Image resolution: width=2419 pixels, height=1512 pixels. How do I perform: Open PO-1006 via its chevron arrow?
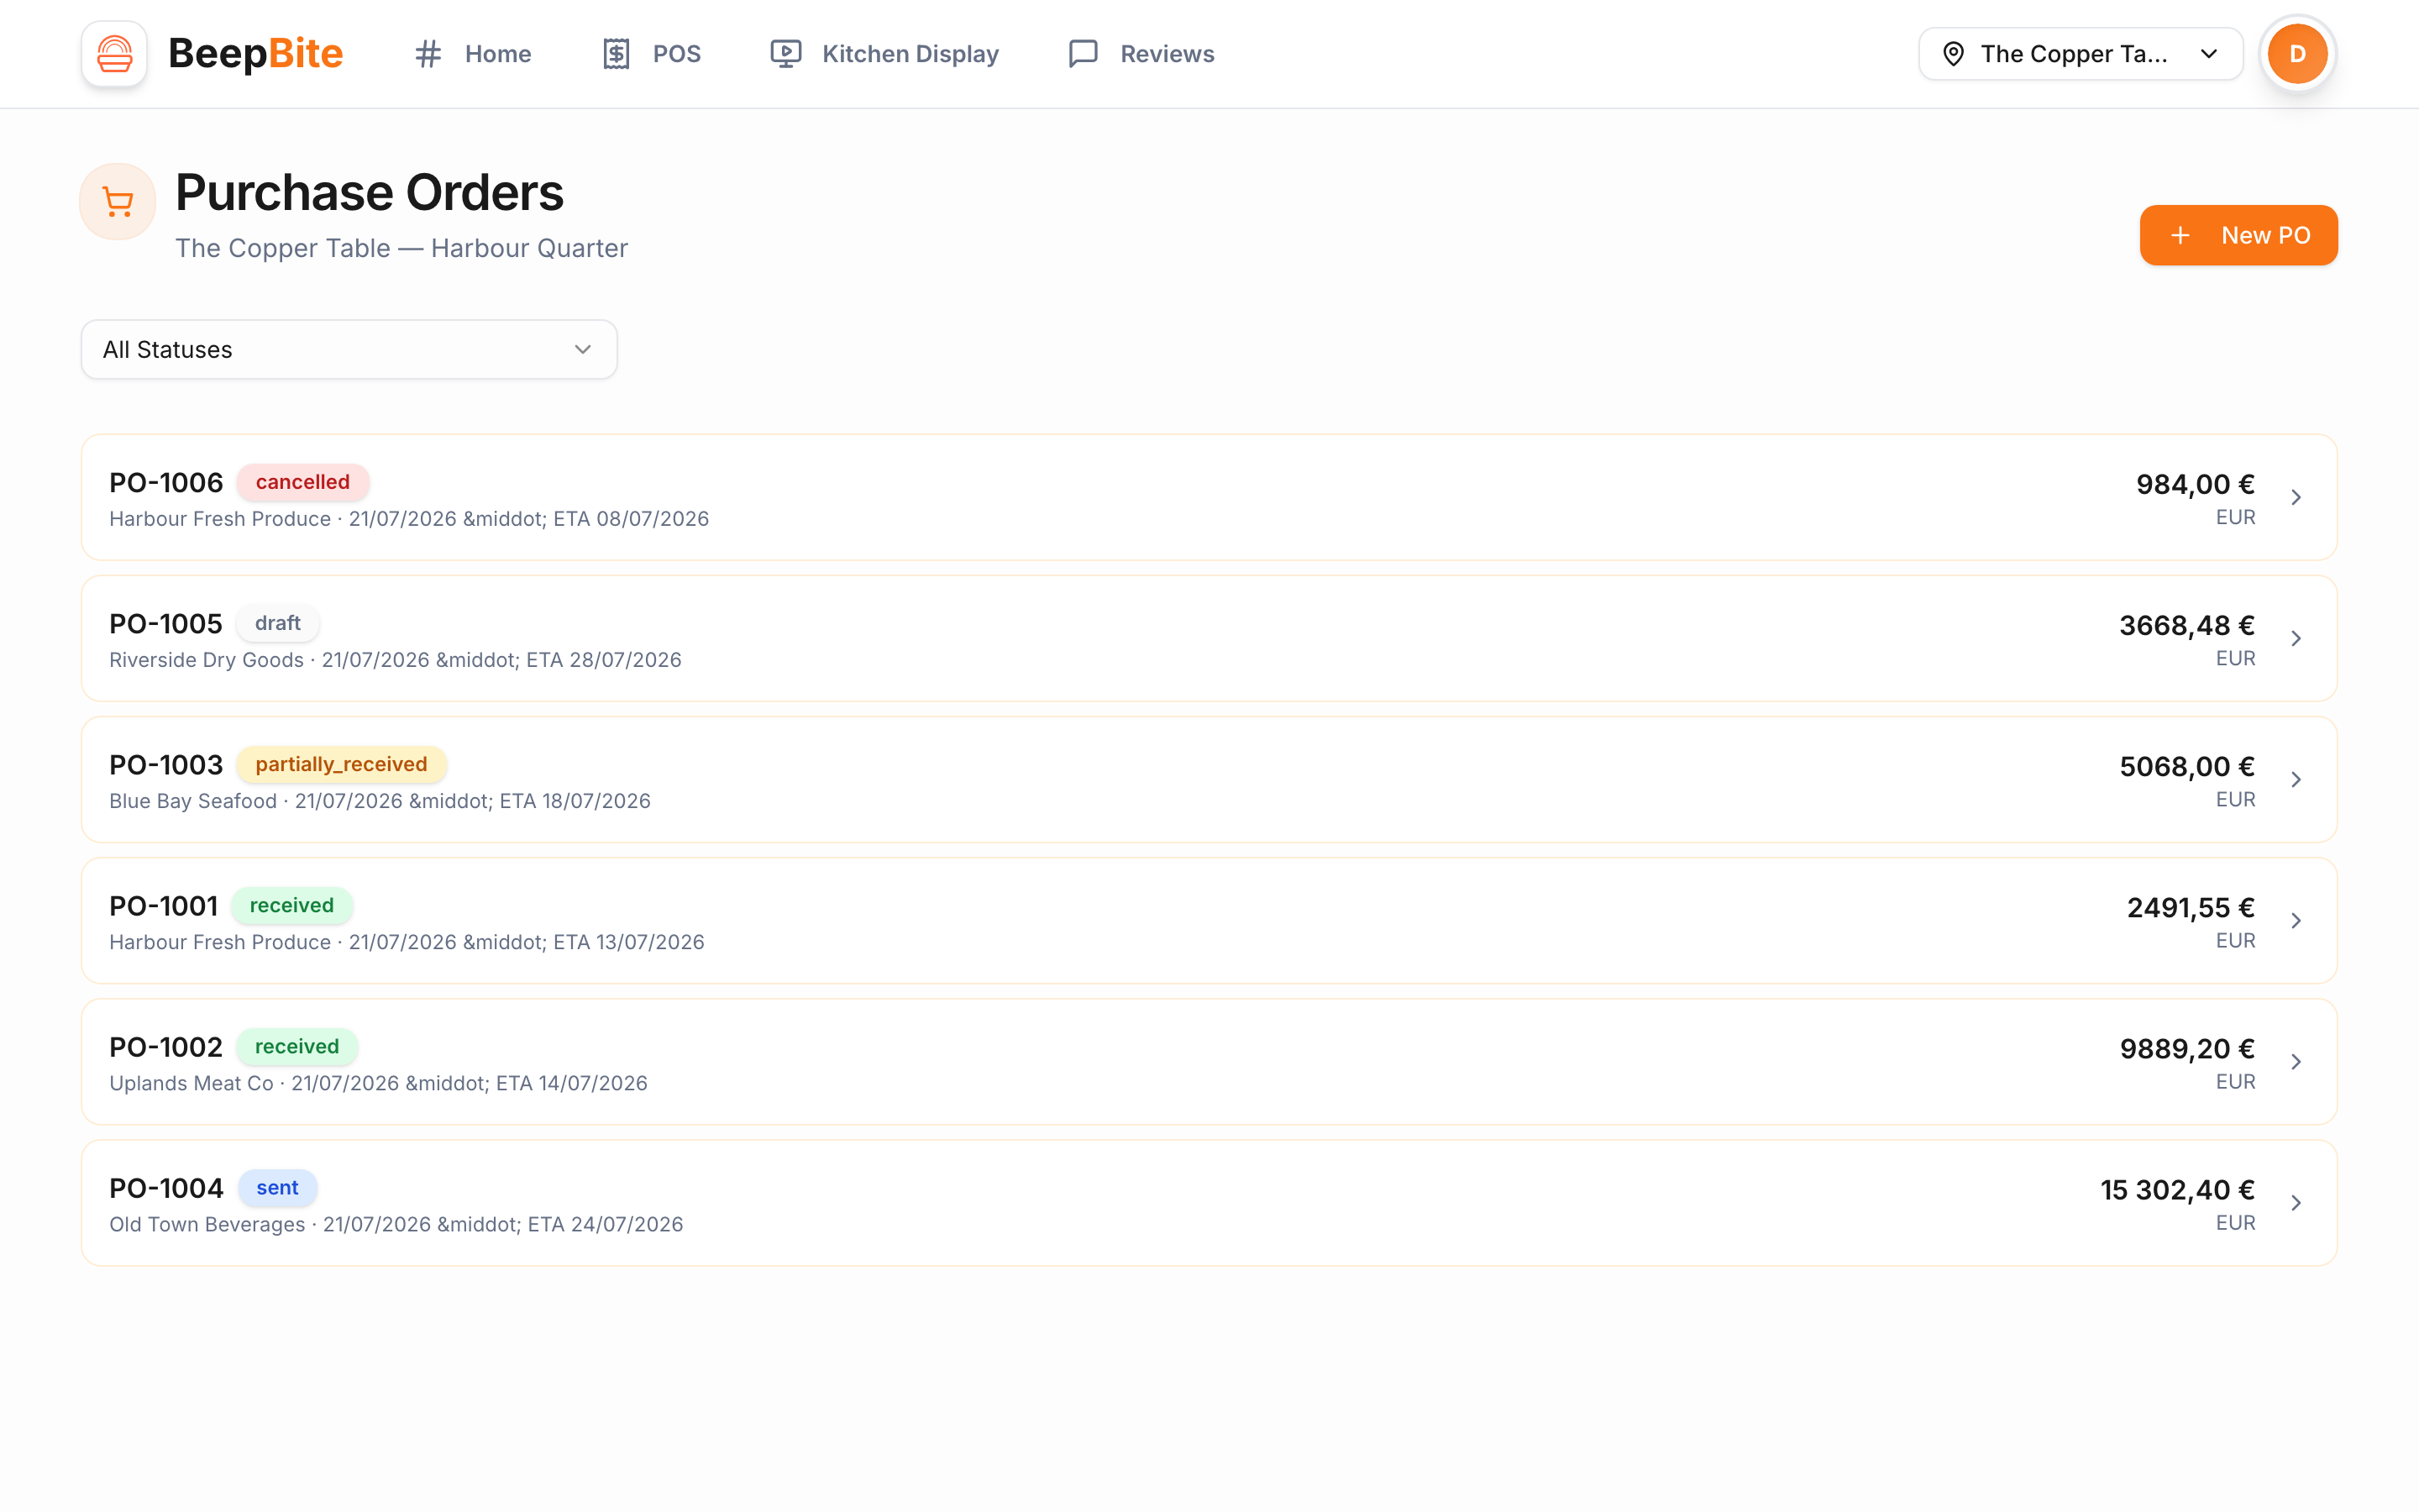pos(2296,497)
